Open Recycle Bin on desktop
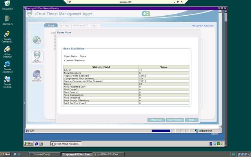 coord(7,4)
